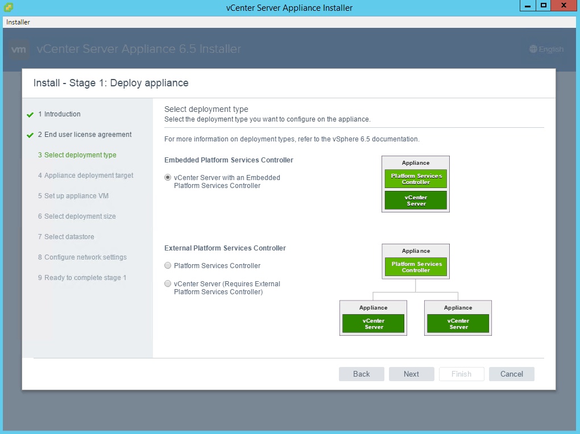Open the English language selector

pos(546,49)
